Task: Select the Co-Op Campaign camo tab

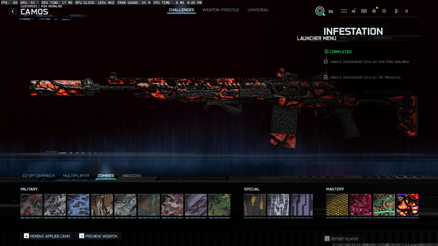Action: (38, 176)
